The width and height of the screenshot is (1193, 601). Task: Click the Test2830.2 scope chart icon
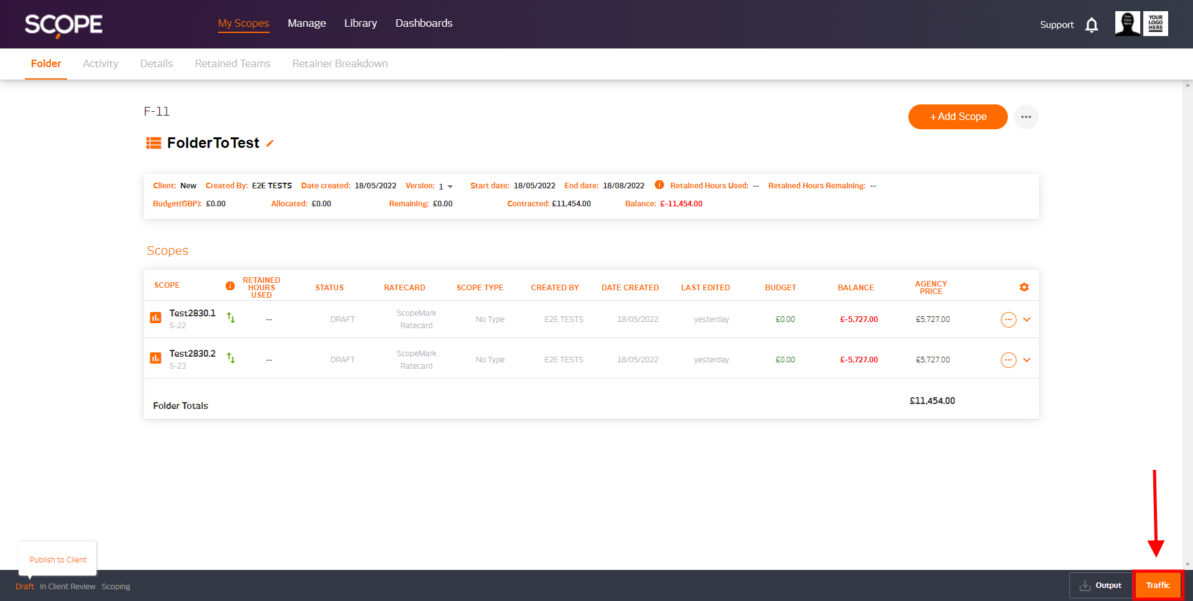click(x=155, y=358)
